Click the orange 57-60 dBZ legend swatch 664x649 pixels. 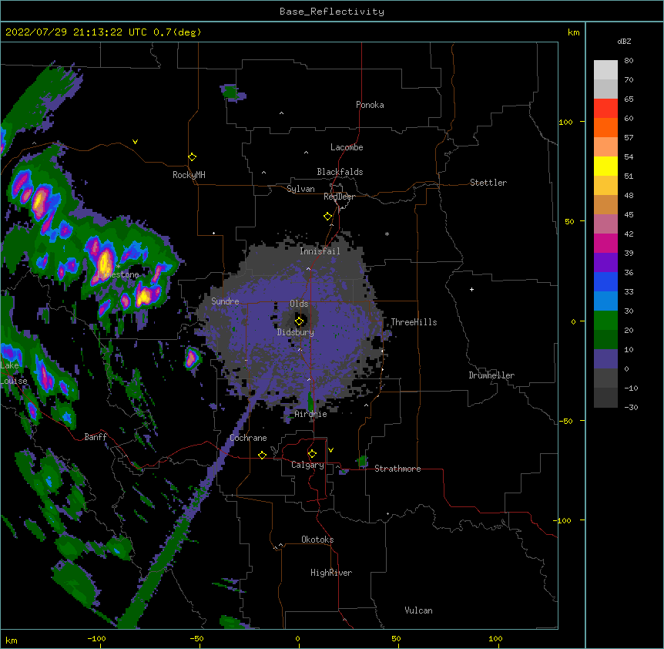click(x=605, y=127)
